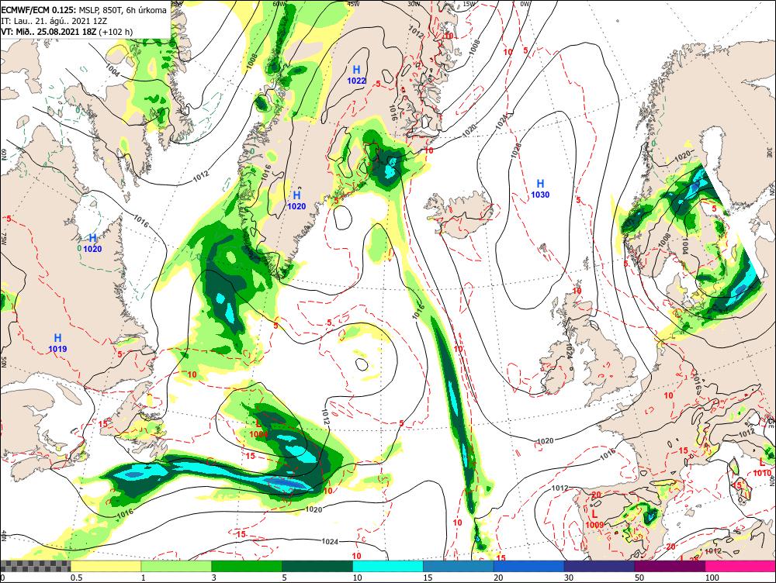Click the teal-blue 15–20 legend segment
Screen dimensions: 776x583
click(459, 566)
